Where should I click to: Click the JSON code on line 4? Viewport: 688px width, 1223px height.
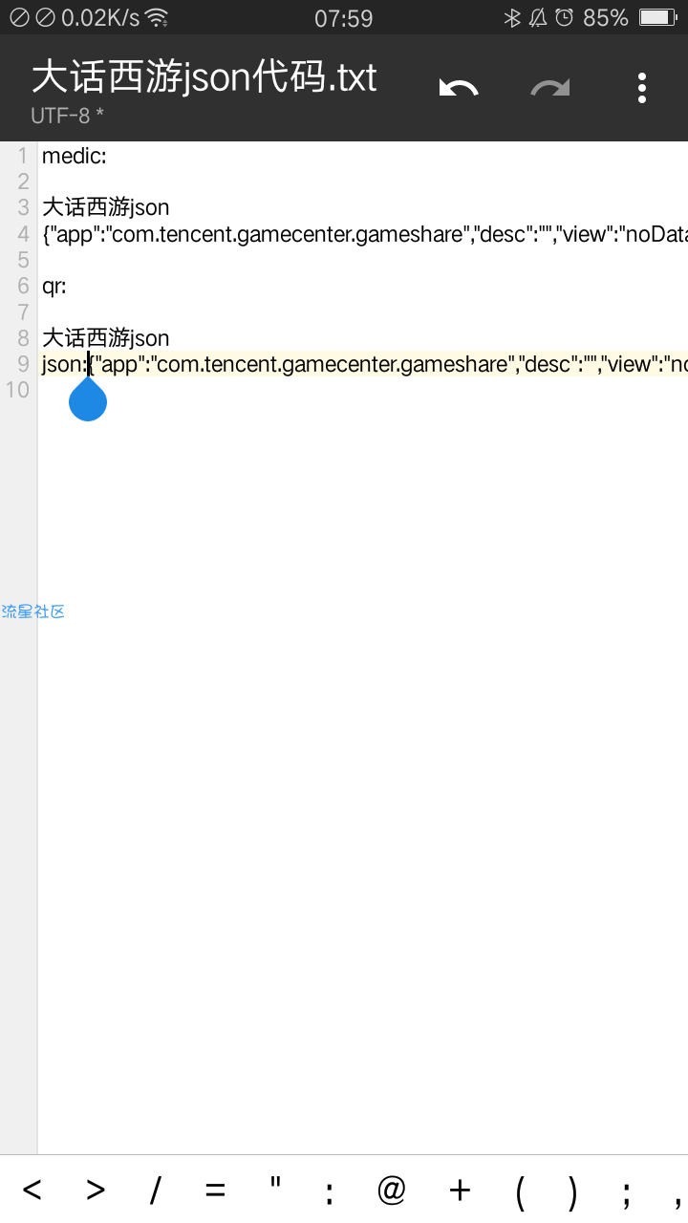click(365, 234)
